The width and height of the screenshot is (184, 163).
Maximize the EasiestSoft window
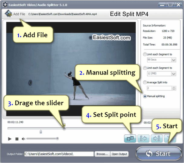[170, 5]
